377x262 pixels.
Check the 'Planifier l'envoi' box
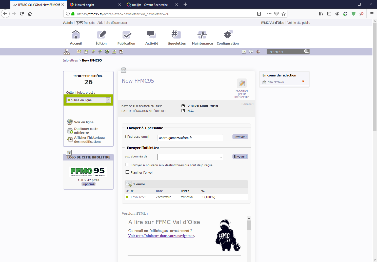click(x=127, y=172)
